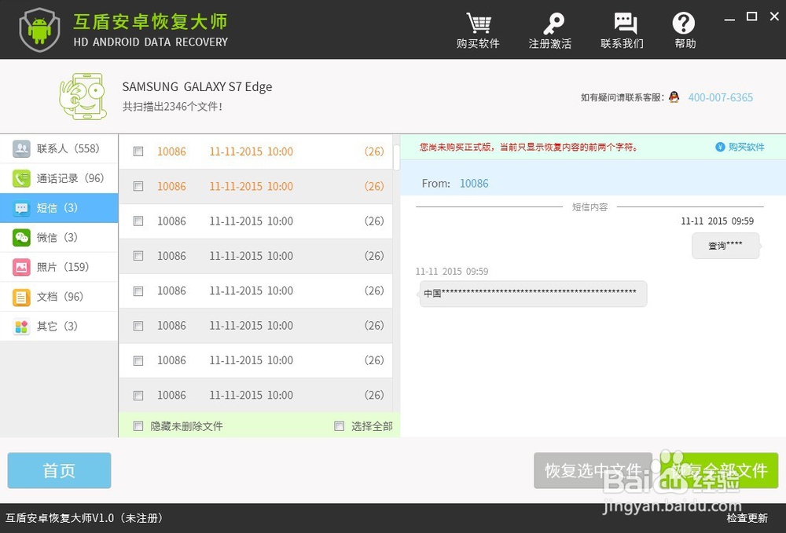The image size is (786, 533).
Task: Check the seventh 10086 row checkbox
Action: pyautogui.click(x=138, y=360)
